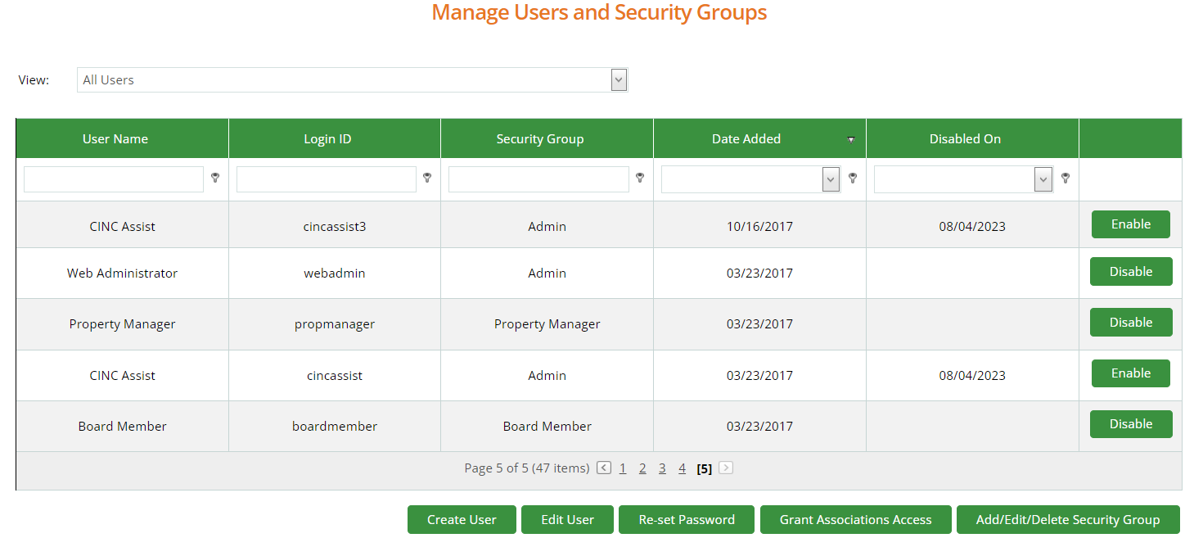Sort by Login ID column header

(327, 139)
